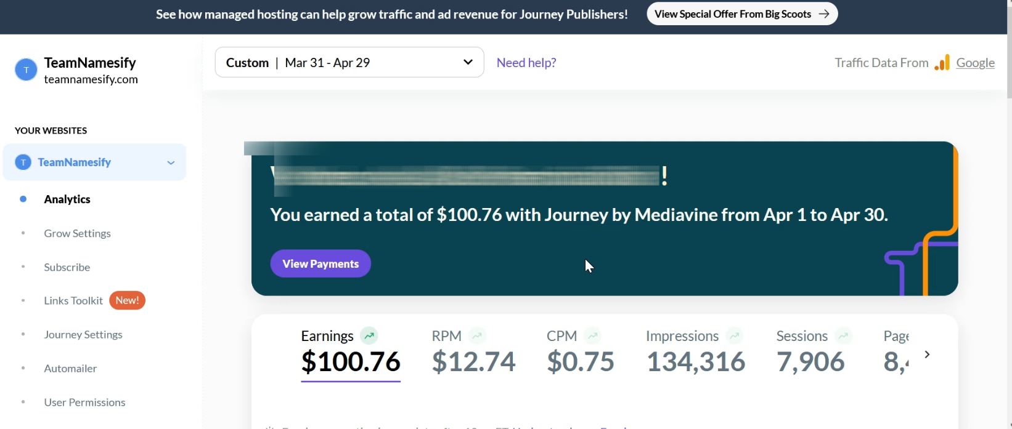
Task: Open the Custom date range dropdown
Action: 349,62
